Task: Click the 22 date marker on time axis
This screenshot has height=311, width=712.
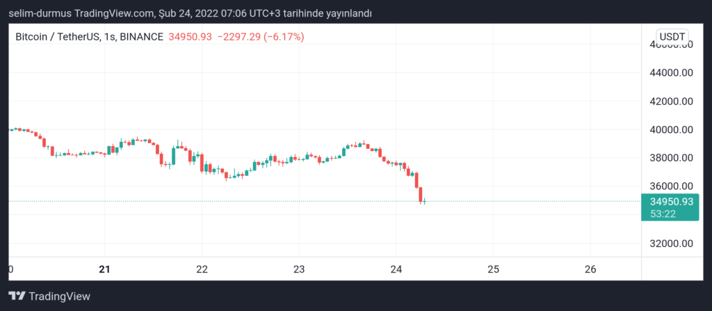Action: coord(202,269)
